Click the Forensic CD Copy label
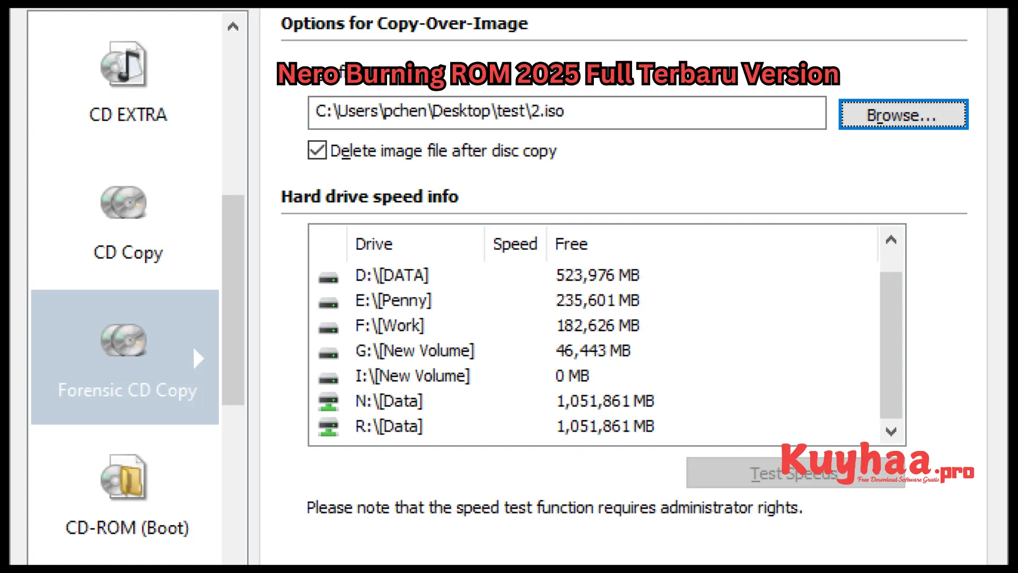 pos(127,390)
